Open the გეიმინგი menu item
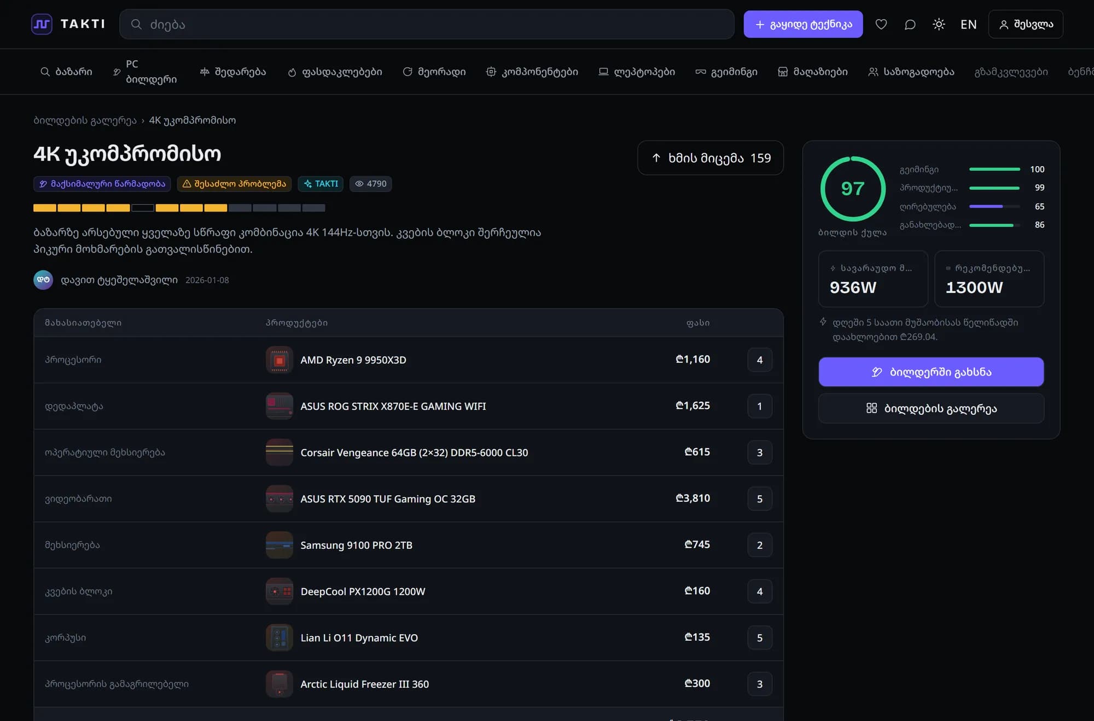 (726, 72)
